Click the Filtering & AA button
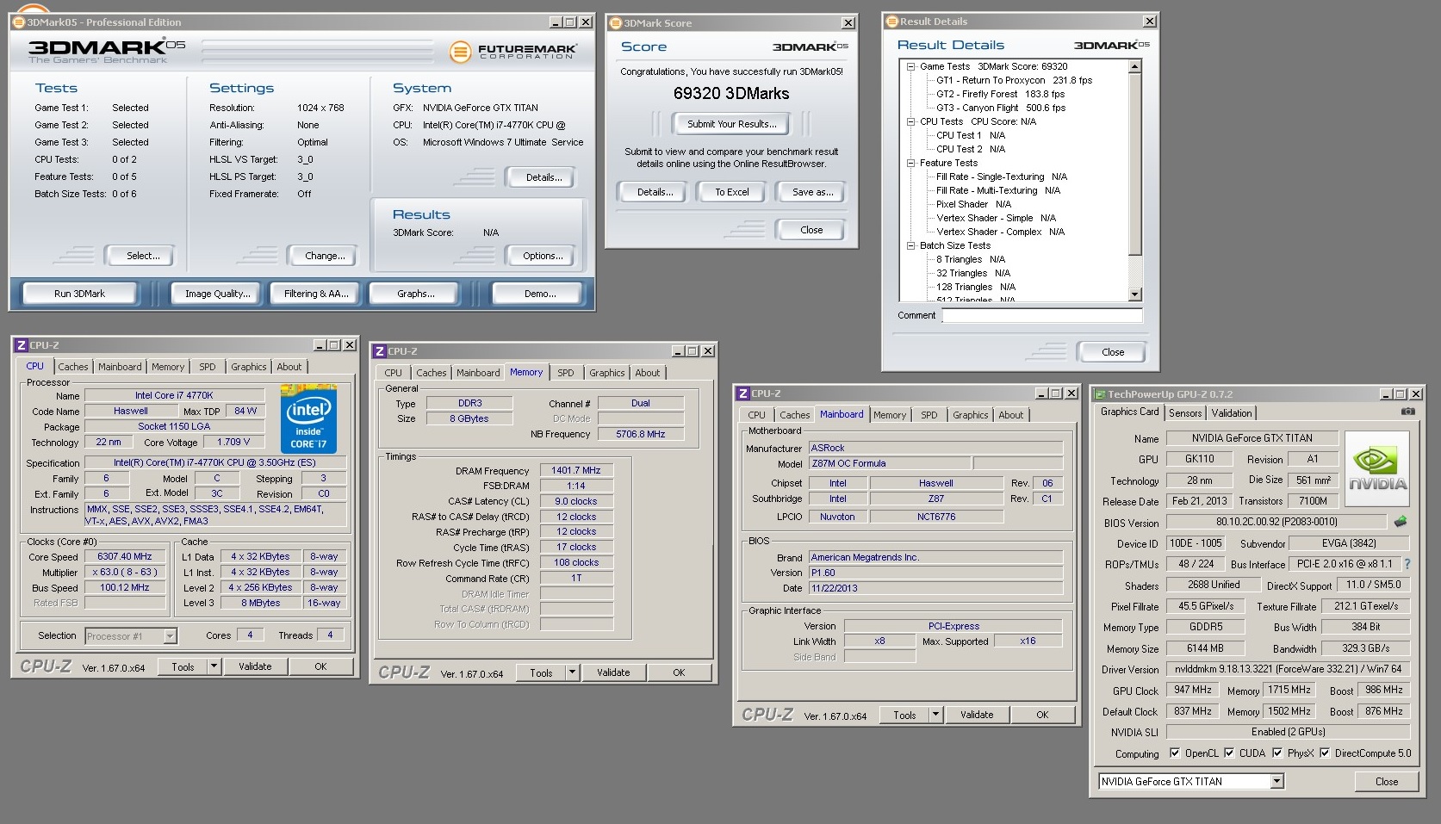Screen dimensions: 1441x824 tap(316, 294)
